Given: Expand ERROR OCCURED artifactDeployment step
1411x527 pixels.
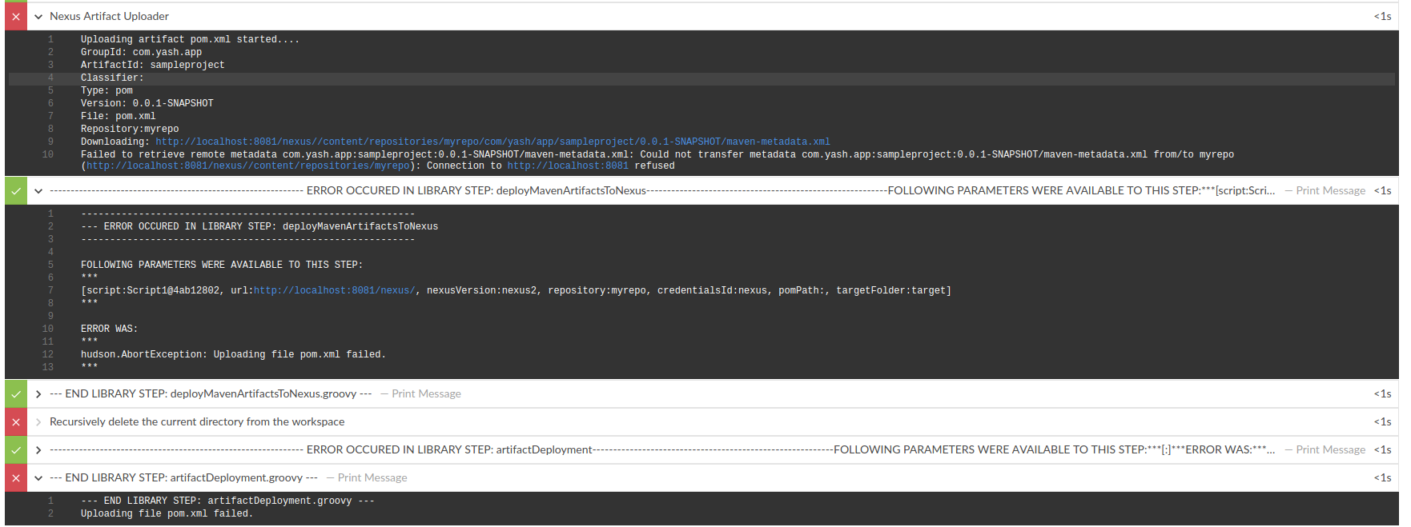Looking at the screenshot, I should pyautogui.click(x=38, y=449).
